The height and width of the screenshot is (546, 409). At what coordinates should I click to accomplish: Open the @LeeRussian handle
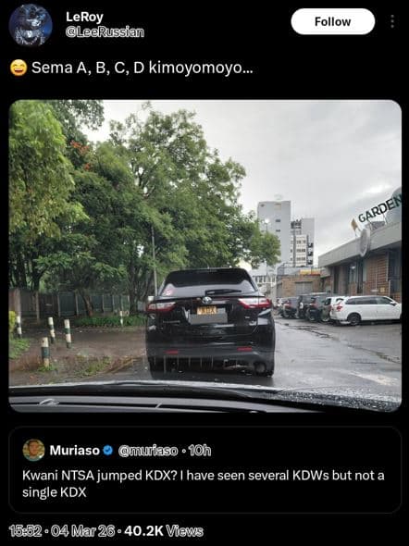105,32
